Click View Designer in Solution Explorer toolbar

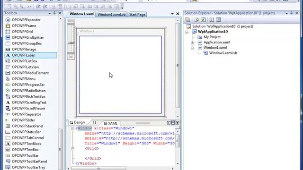218,20
